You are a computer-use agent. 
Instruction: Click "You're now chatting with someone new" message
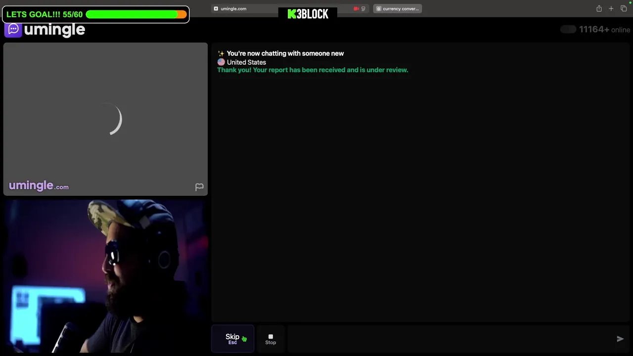click(285, 53)
